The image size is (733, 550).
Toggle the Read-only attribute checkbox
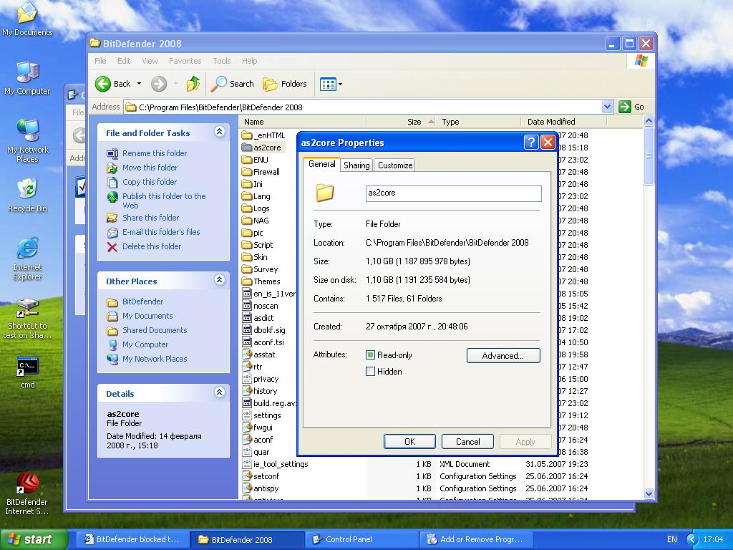pyautogui.click(x=370, y=355)
